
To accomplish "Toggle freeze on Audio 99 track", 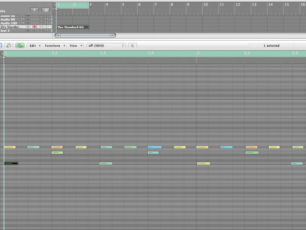I will click(x=28, y=19).
